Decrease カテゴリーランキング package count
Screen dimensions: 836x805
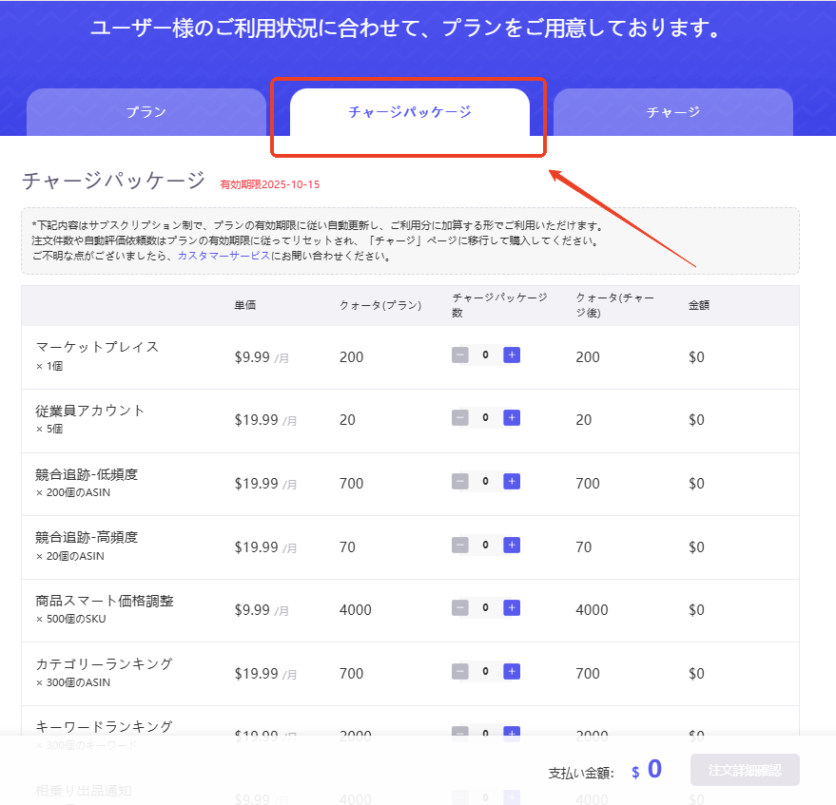460,671
